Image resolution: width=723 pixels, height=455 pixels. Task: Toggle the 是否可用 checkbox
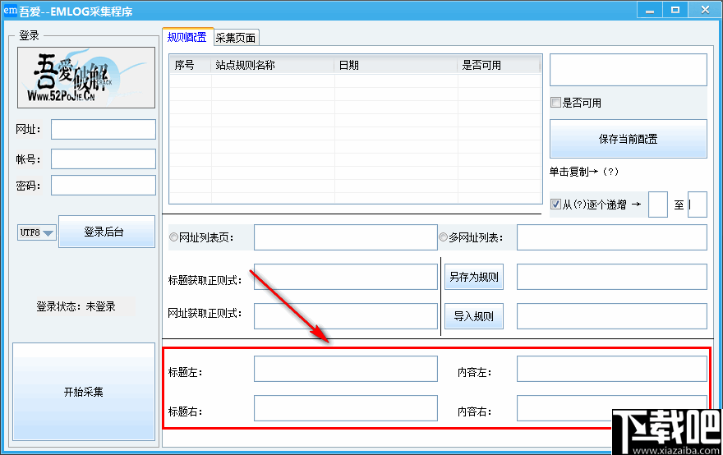556,103
